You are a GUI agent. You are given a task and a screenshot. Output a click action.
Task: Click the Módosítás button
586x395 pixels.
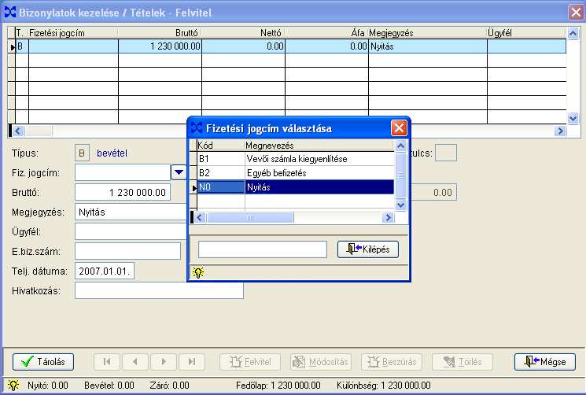click(321, 362)
